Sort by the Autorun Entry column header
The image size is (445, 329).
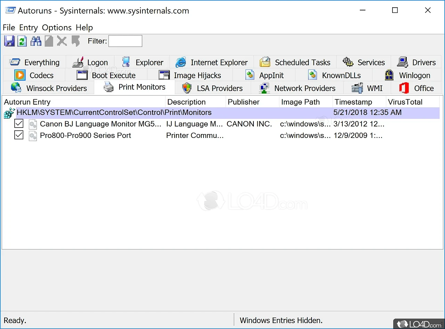(84, 102)
